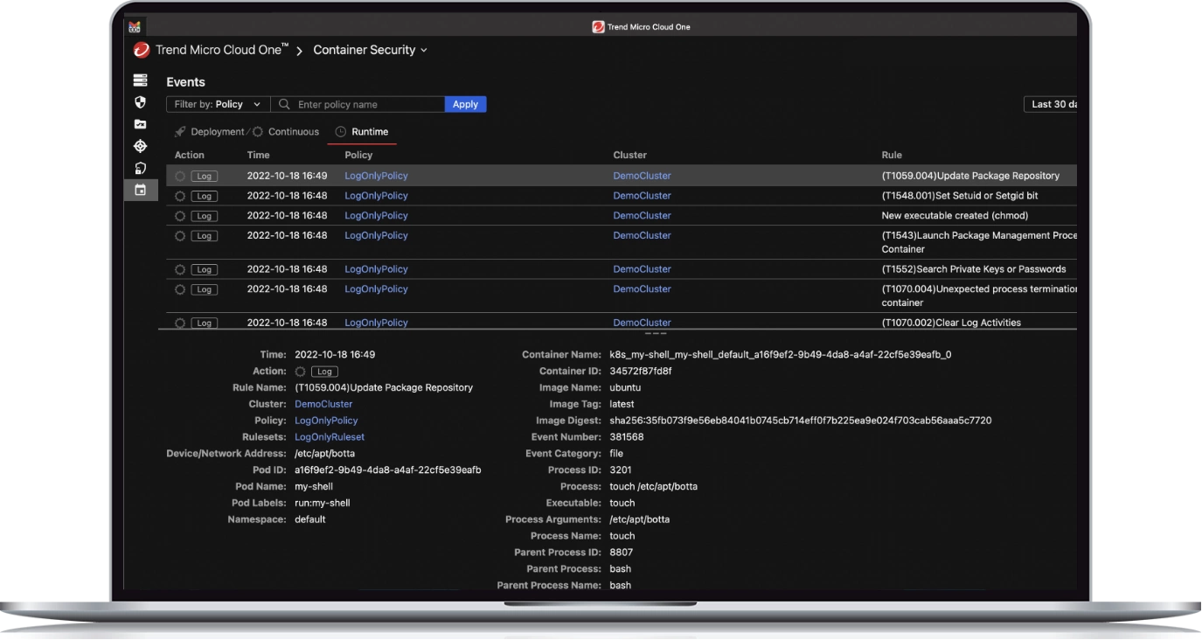Screen dimensions: 1202x640
Task: Open LogOnlyPolicy link in details pane
Action: point(326,421)
